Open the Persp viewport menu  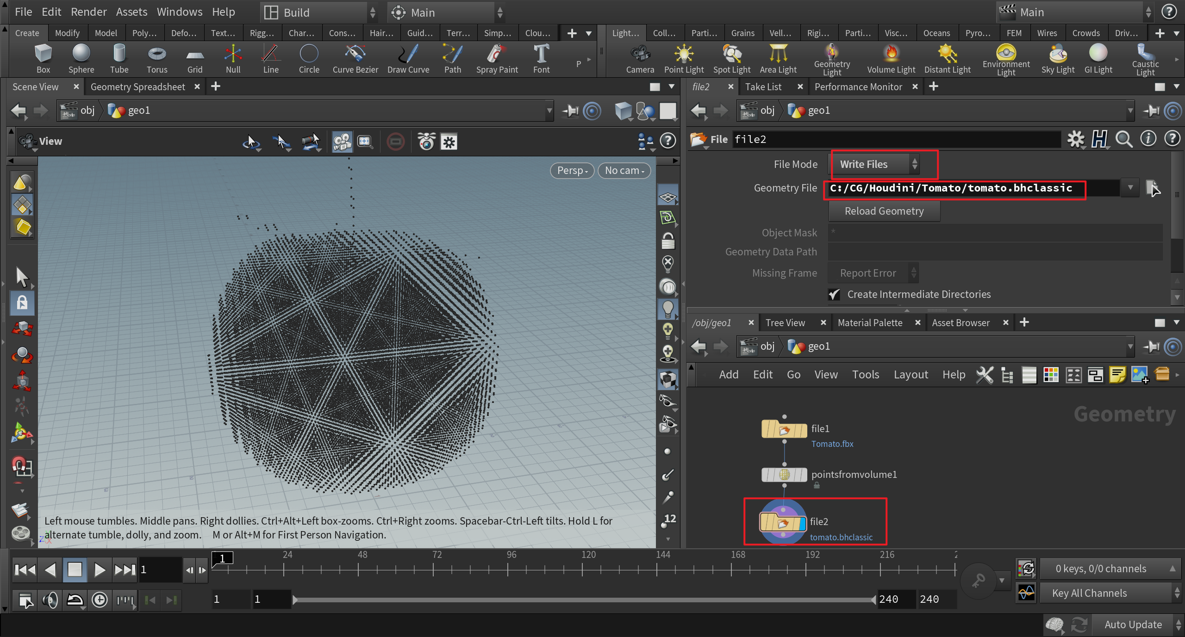click(x=572, y=171)
